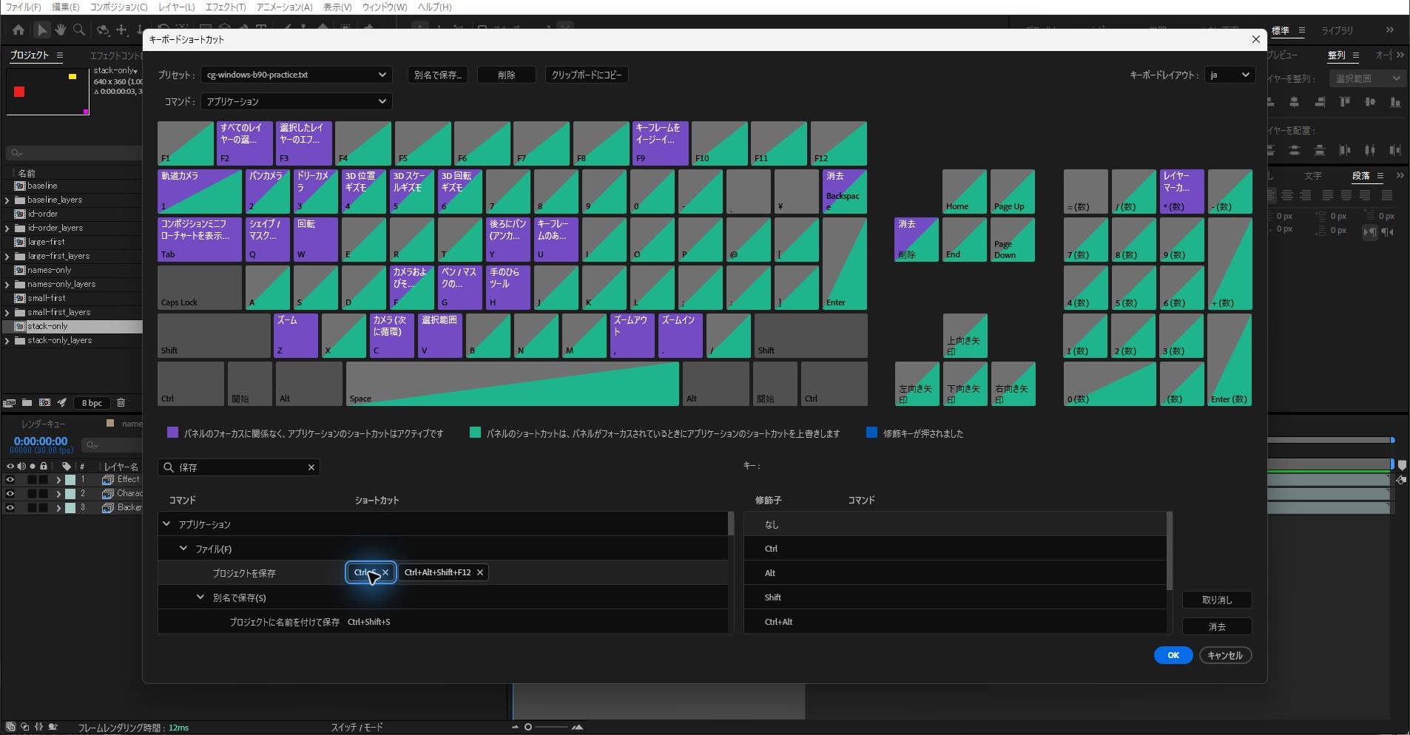
Task: Toggle visibility of layer 2 Charac
Action: click(10, 494)
